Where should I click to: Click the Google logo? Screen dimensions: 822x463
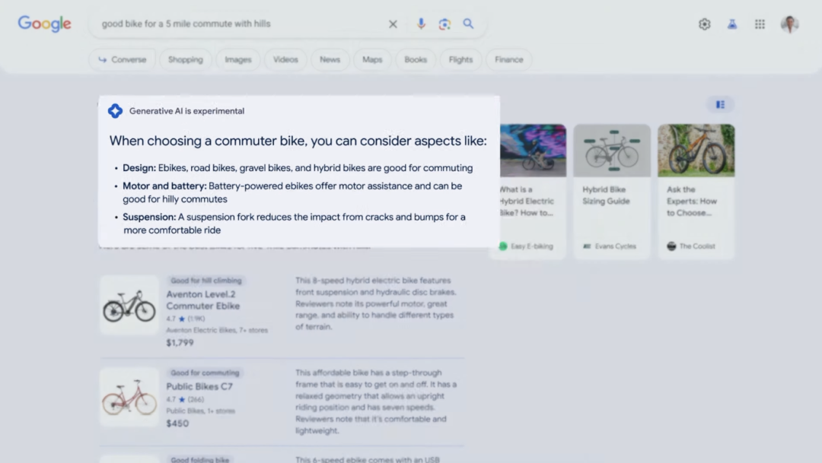click(x=44, y=24)
